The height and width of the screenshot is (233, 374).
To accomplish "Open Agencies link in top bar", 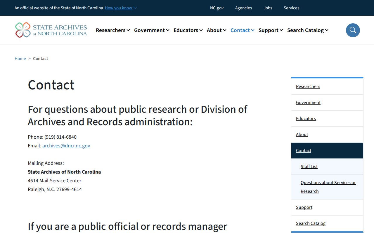I will pyautogui.click(x=243, y=8).
